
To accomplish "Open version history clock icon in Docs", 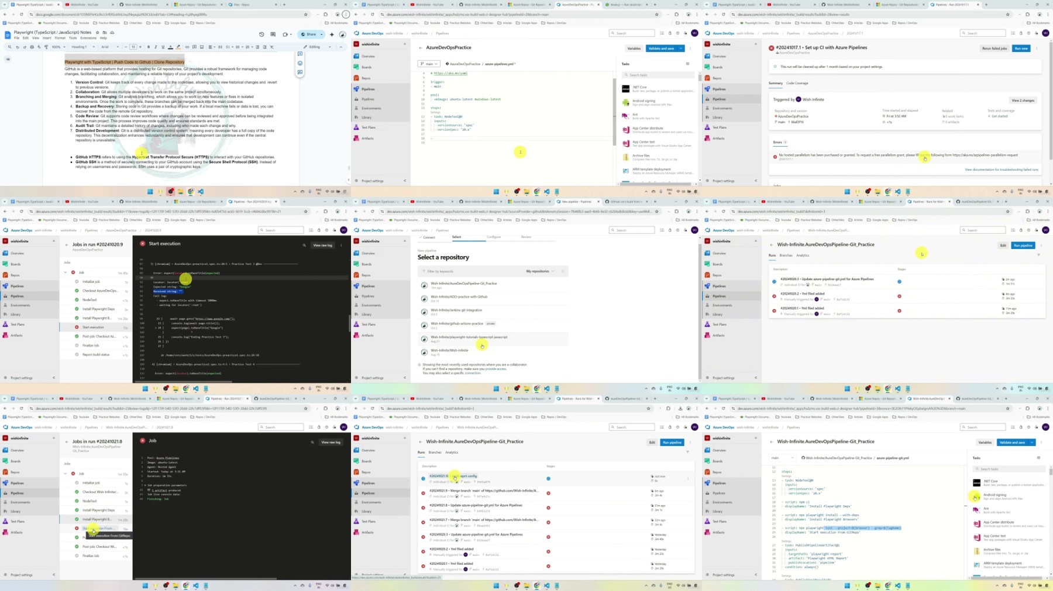I will click(261, 34).
